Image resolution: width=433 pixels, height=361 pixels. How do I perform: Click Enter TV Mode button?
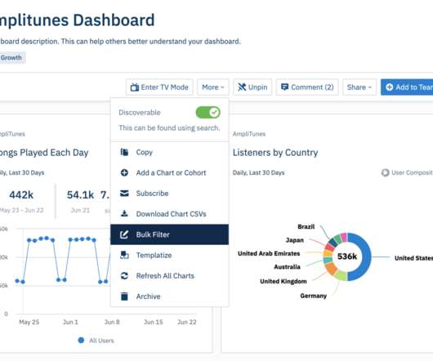tap(159, 87)
